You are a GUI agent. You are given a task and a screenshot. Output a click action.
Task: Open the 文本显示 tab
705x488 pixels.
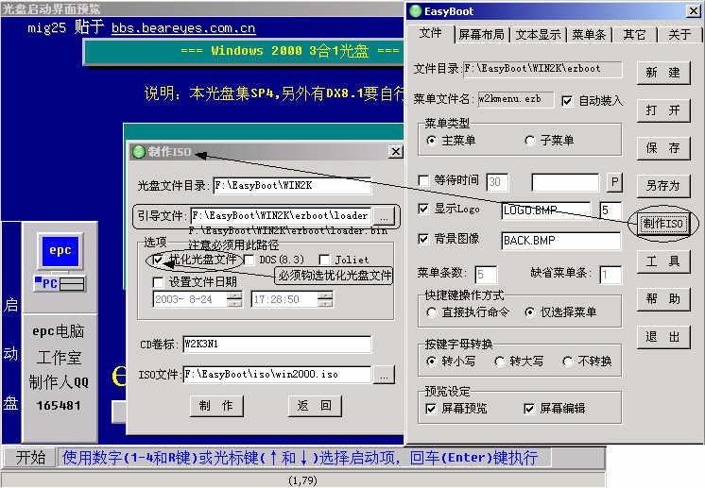pyautogui.click(x=538, y=34)
